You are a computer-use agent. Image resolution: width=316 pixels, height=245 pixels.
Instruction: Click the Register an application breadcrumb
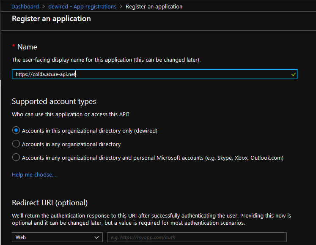click(154, 6)
